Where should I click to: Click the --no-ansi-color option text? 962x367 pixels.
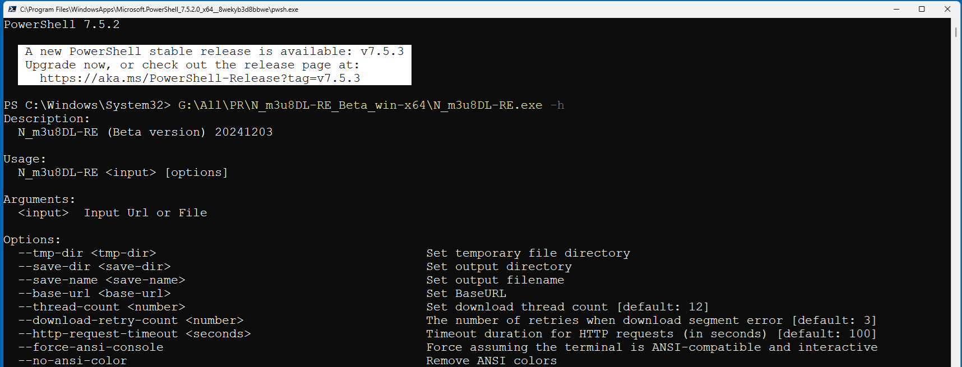72,361
